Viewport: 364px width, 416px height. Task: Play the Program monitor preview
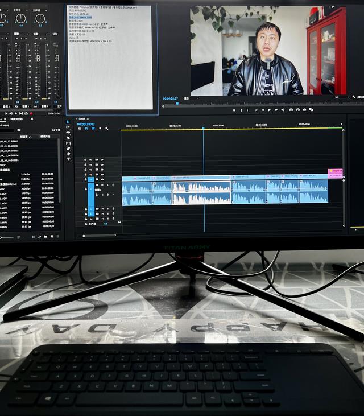[x=270, y=110]
